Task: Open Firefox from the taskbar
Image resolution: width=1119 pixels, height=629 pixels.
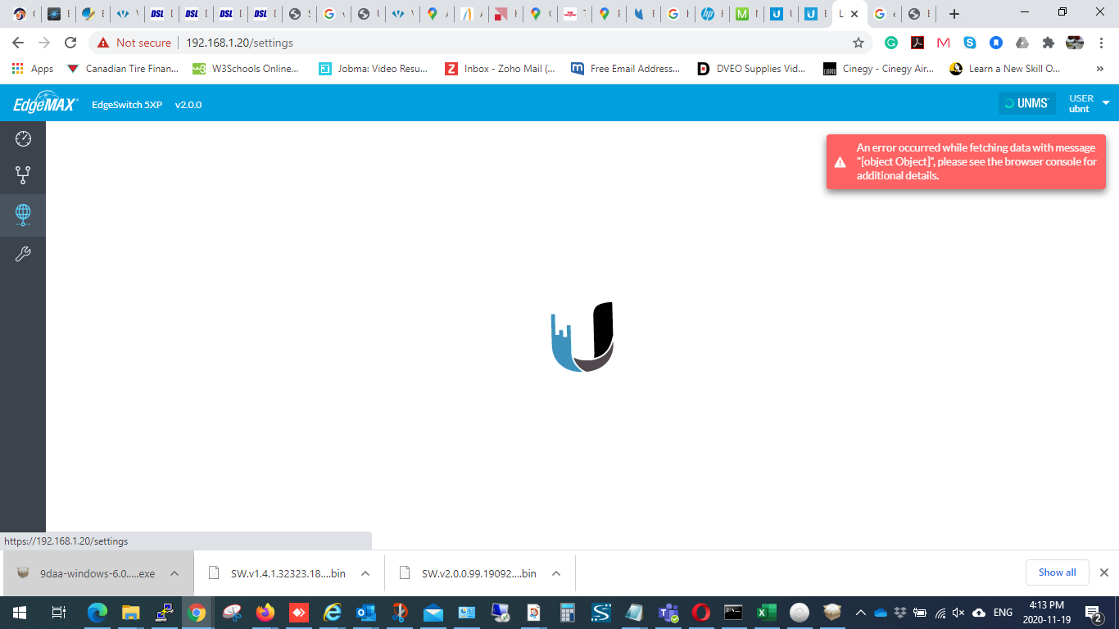Action: 264,613
